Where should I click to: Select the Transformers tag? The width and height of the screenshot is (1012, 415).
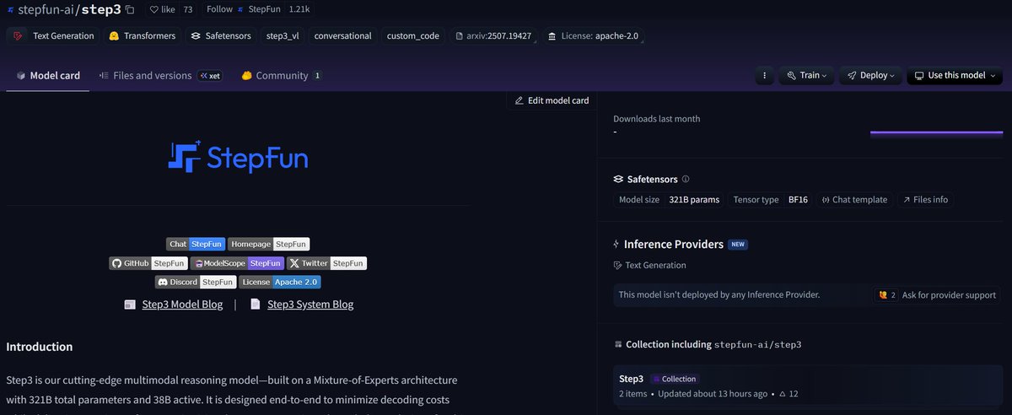click(x=143, y=36)
